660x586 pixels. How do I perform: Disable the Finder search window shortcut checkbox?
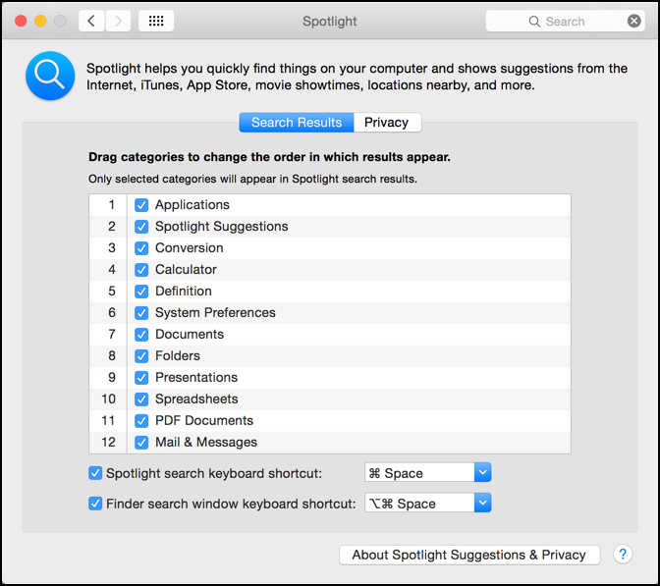pos(95,504)
